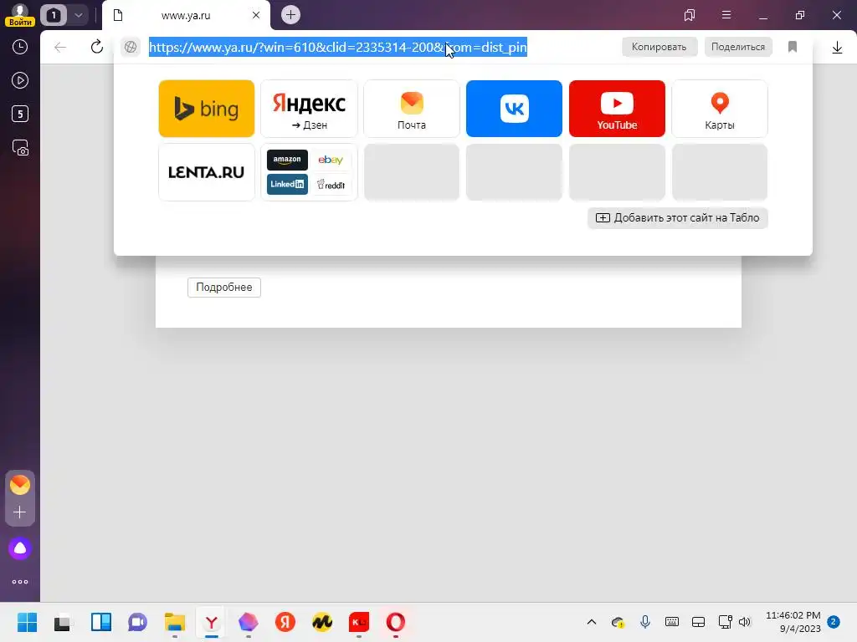Open Amazon in the folder tile
The image size is (857, 642).
(287, 160)
